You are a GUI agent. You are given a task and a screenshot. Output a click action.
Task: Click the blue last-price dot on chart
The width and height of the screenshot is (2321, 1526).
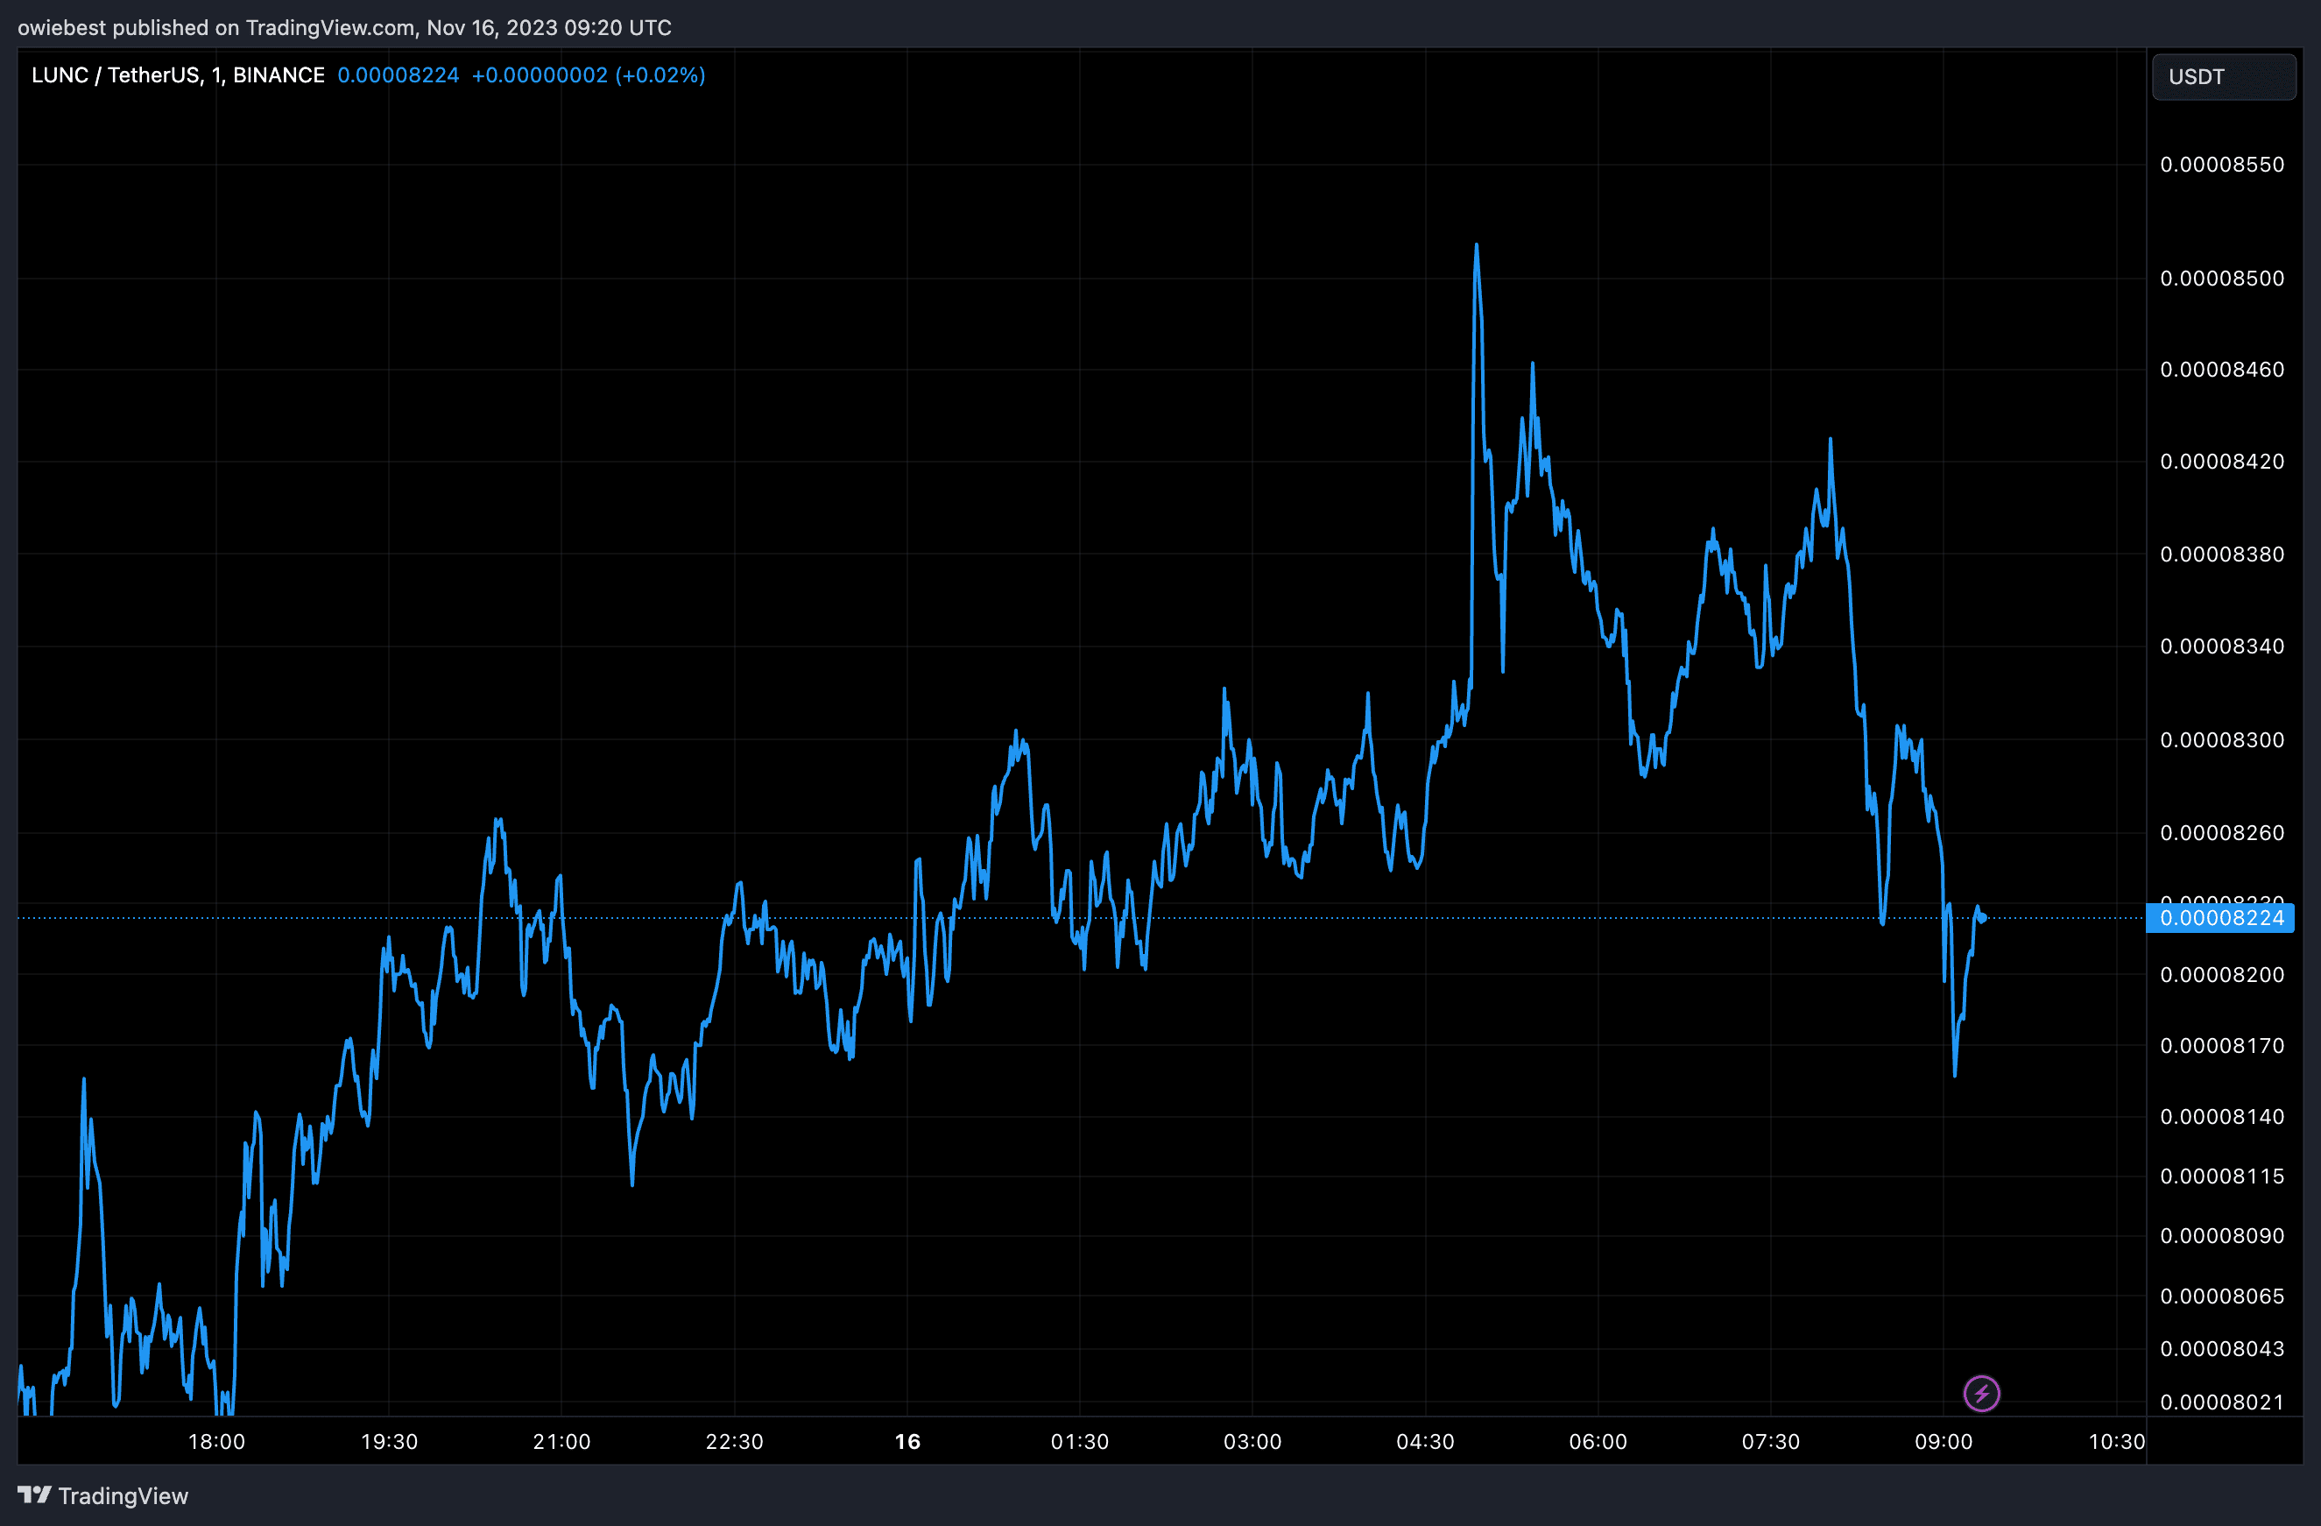(x=1982, y=917)
